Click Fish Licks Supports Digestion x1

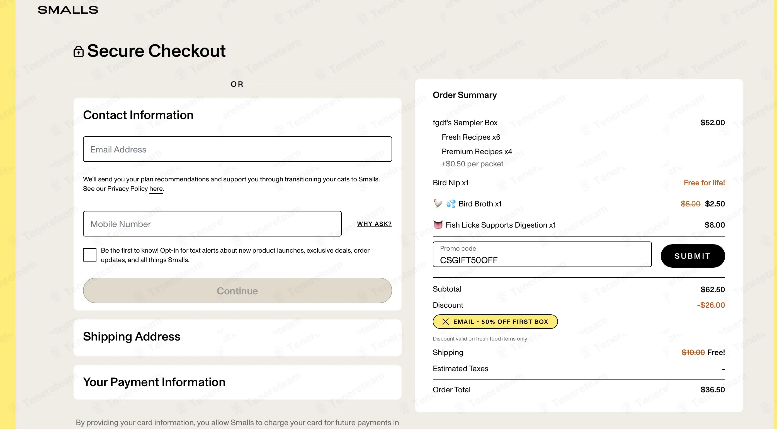pos(501,225)
